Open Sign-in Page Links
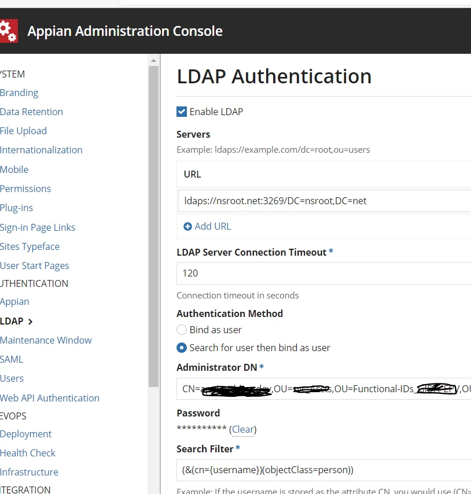 click(x=38, y=227)
